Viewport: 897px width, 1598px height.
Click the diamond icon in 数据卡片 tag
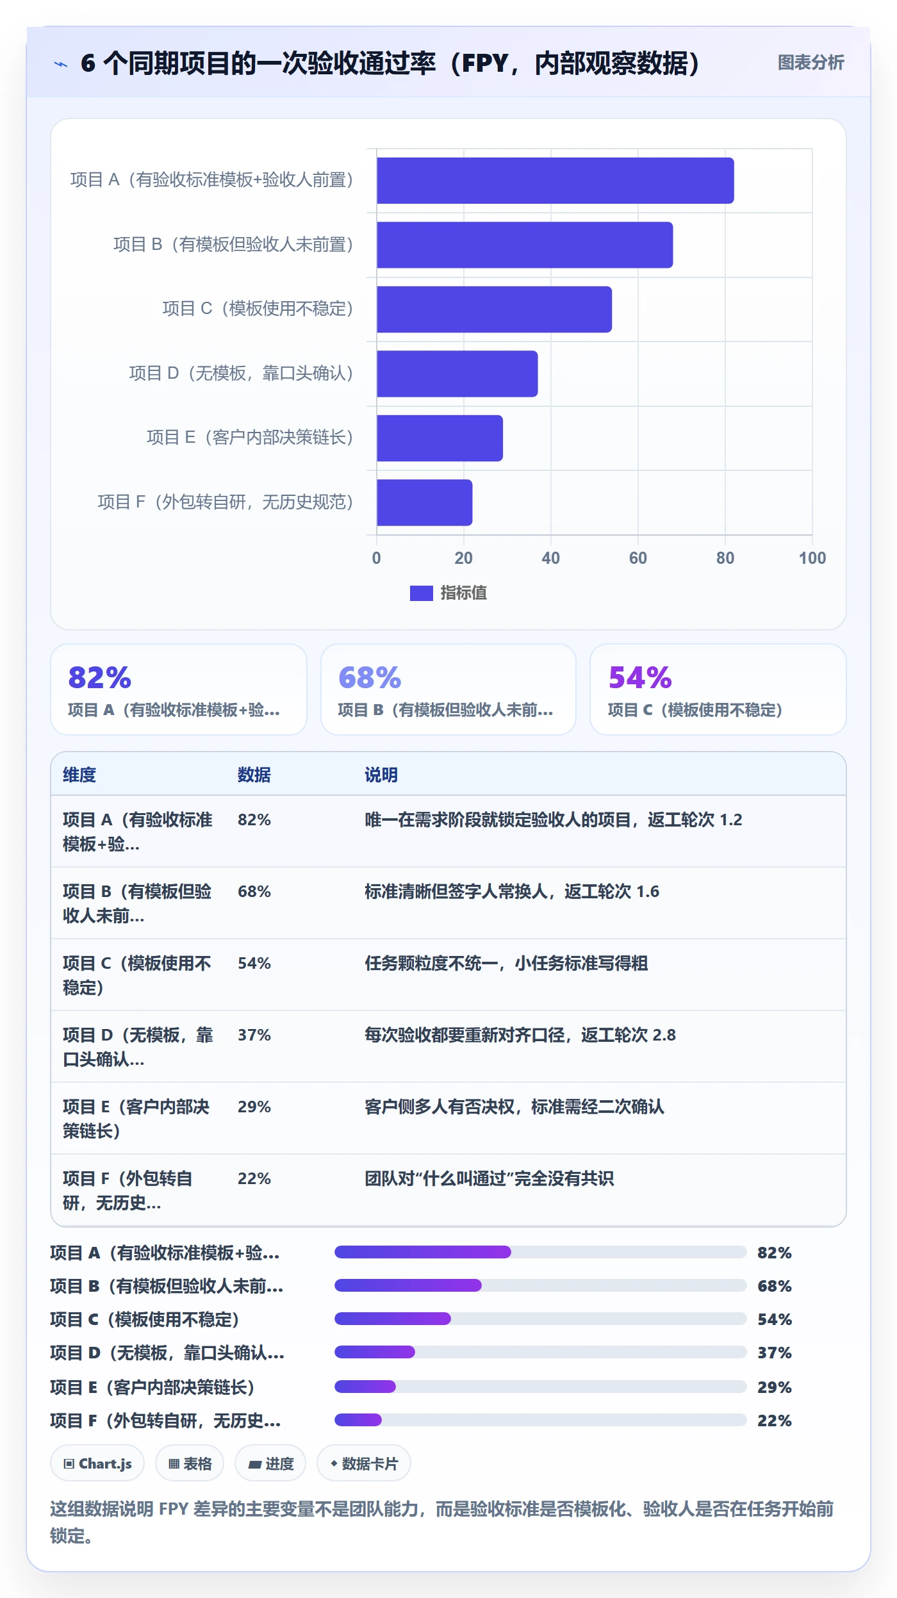[334, 1463]
